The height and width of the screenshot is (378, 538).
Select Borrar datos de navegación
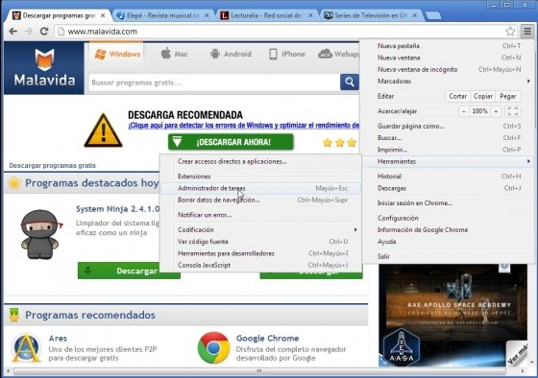260,200
